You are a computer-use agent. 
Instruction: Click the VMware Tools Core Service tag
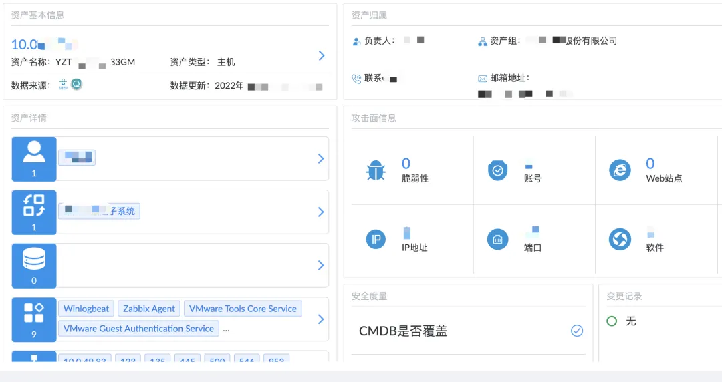point(243,309)
